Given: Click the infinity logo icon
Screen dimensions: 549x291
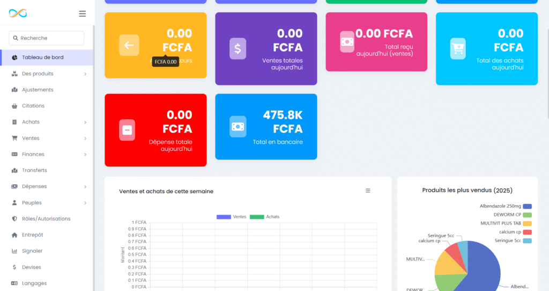Looking at the screenshot, I should [18, 13].
